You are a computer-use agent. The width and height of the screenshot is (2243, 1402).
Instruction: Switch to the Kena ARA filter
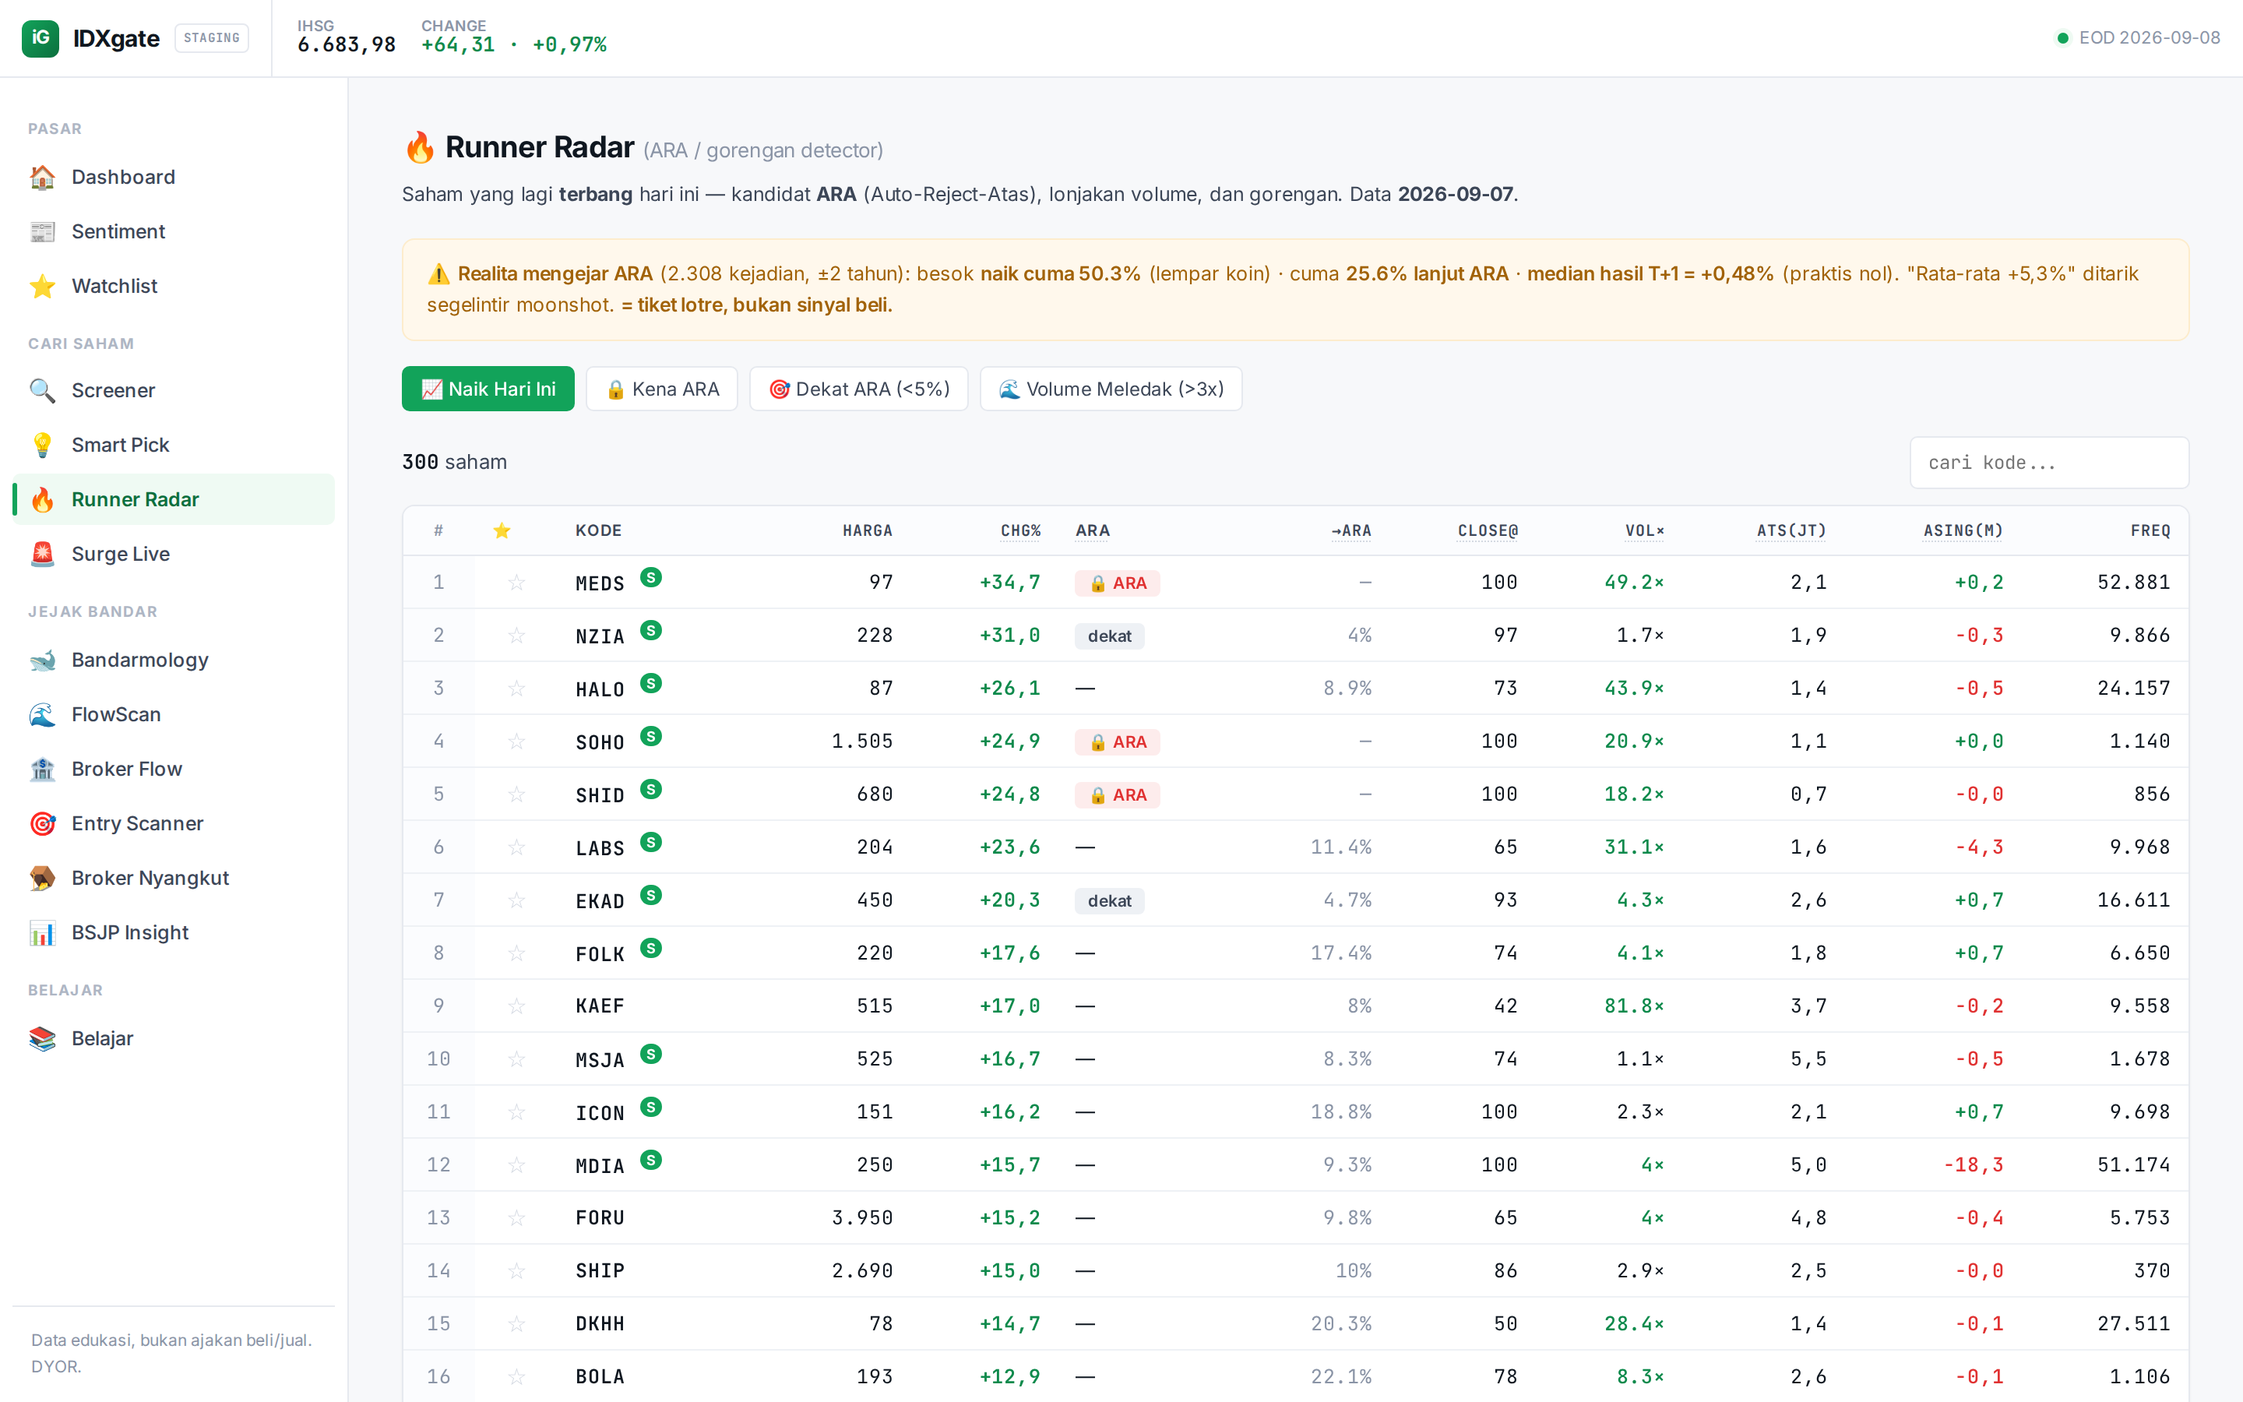pyautogui.click(x=662, y=389)
